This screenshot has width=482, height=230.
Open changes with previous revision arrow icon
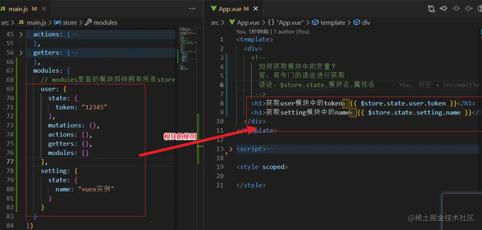coord(444,9)
